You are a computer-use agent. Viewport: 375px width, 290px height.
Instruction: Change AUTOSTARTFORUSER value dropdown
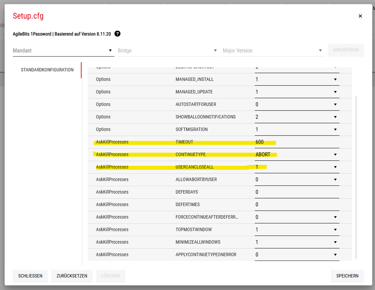[297, 105]
